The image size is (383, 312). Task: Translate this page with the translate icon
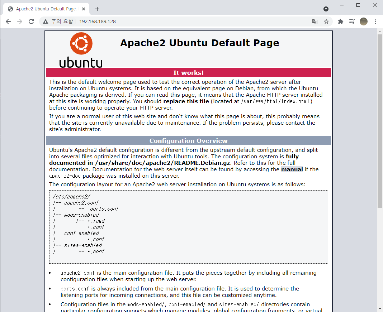315,21
